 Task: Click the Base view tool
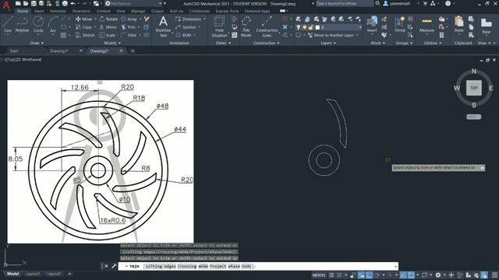pos(487,26)
